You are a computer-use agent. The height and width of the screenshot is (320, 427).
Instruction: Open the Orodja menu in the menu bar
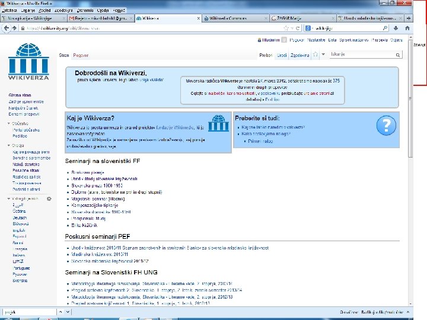point(103,10)
